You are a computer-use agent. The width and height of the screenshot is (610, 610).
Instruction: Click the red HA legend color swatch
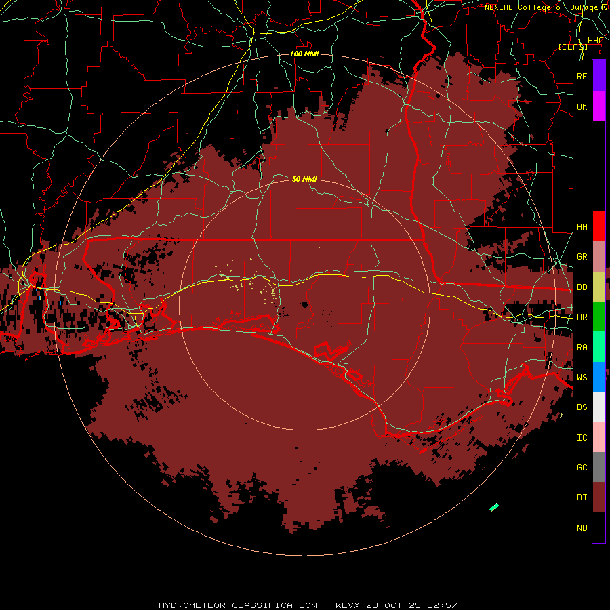click(598, 226)
